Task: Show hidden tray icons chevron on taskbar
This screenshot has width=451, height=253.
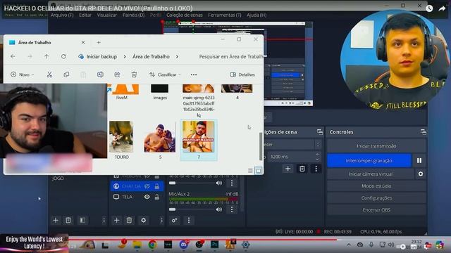Action: click(x=349, y=245)
